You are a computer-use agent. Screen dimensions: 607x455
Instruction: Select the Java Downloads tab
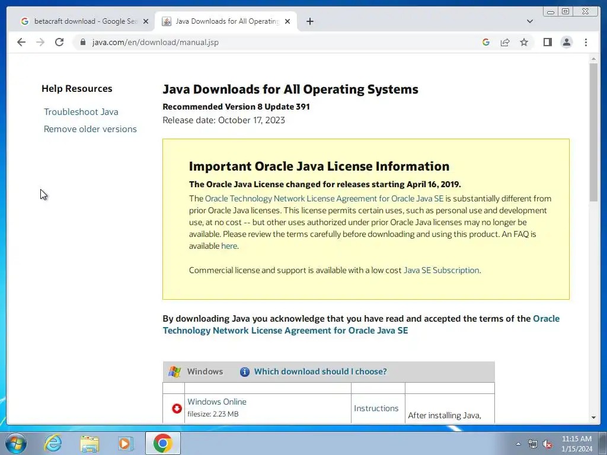coord(226,21)
